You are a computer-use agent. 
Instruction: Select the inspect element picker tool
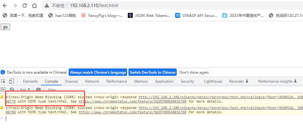[3, 81]
